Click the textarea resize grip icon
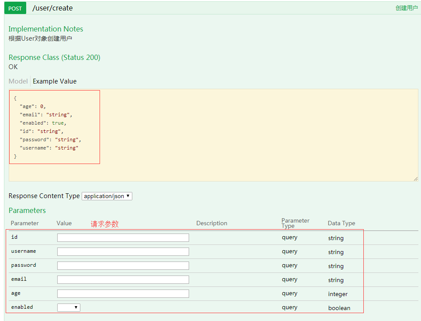 [416, 179]
